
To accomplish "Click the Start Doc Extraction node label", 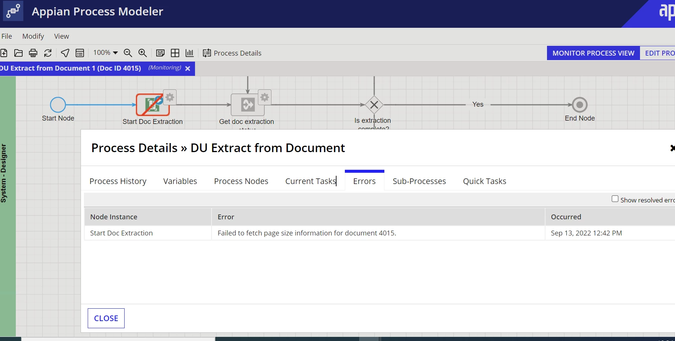I will point(152,122).
